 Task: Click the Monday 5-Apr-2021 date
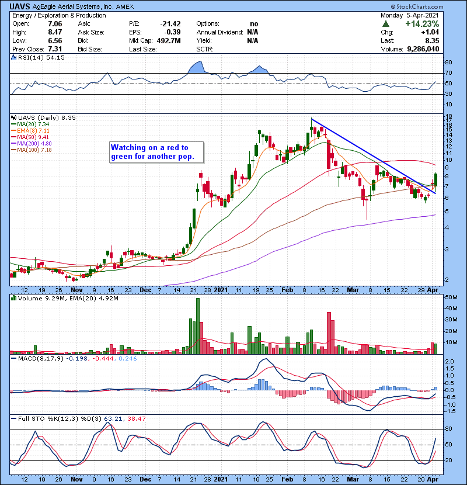[x=410, y=15]
